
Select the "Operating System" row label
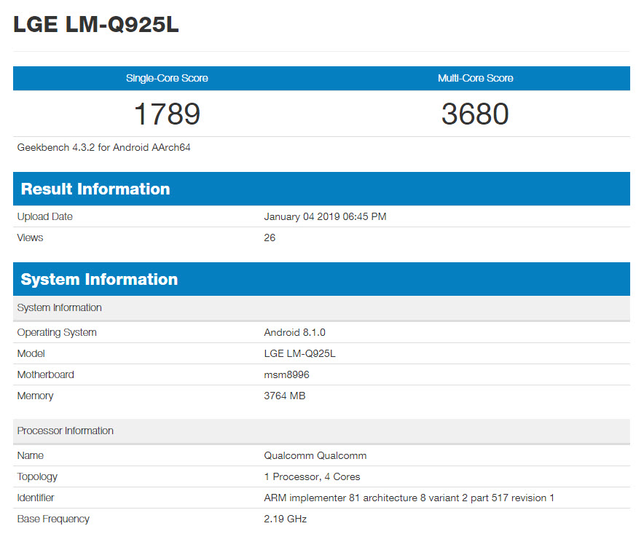(x=57, y=332)
